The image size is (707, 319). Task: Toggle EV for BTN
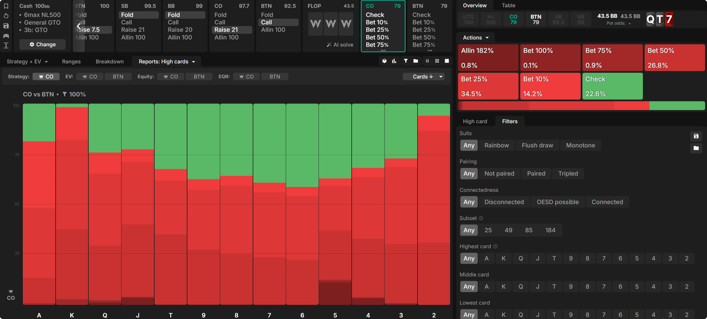118,77
